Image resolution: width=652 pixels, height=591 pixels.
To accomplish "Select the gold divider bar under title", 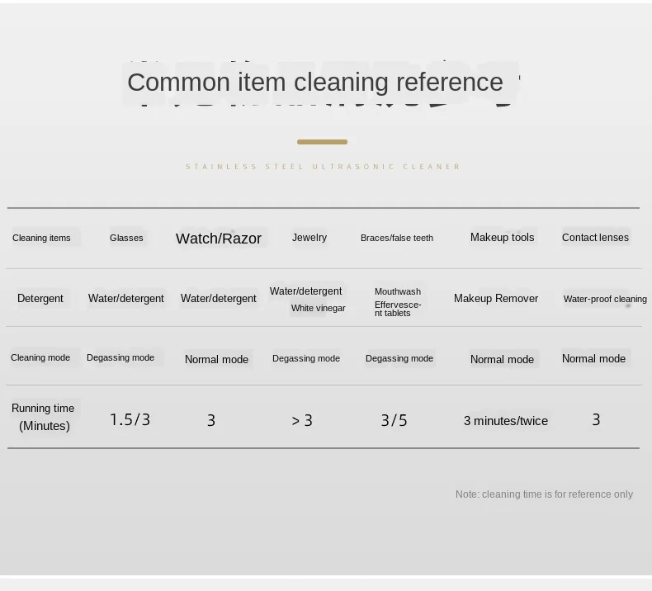I will (322, 142).
